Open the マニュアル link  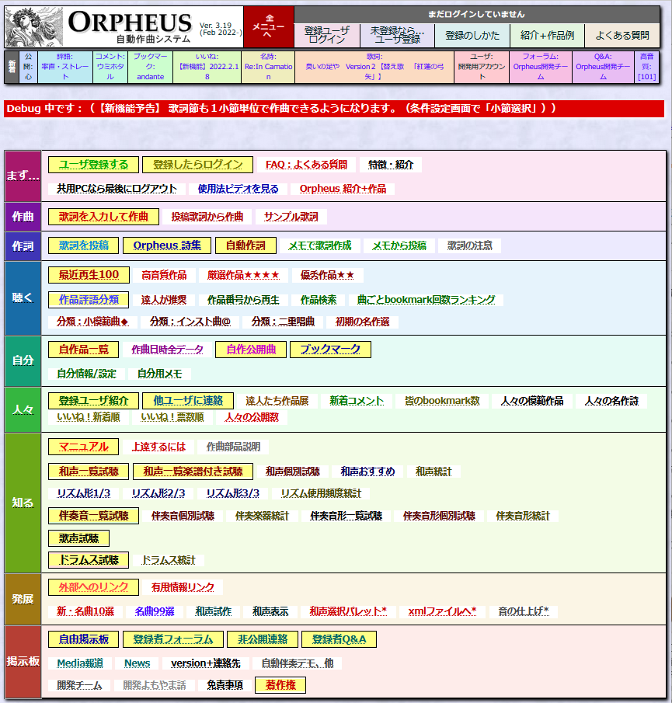84,447
